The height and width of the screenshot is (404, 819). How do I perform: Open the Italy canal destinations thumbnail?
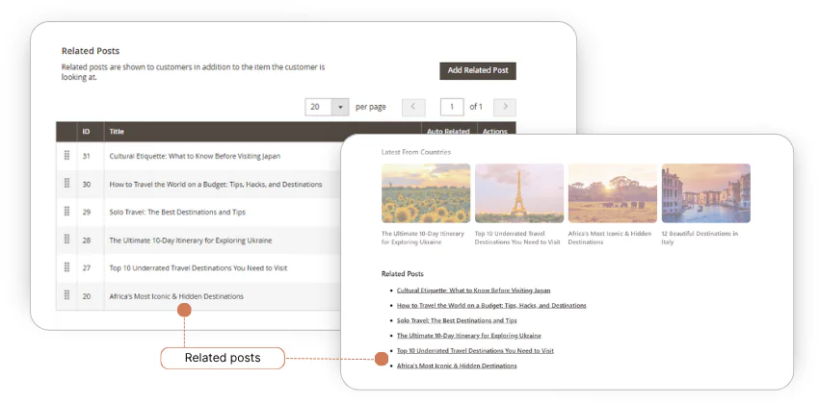(705, 193)
